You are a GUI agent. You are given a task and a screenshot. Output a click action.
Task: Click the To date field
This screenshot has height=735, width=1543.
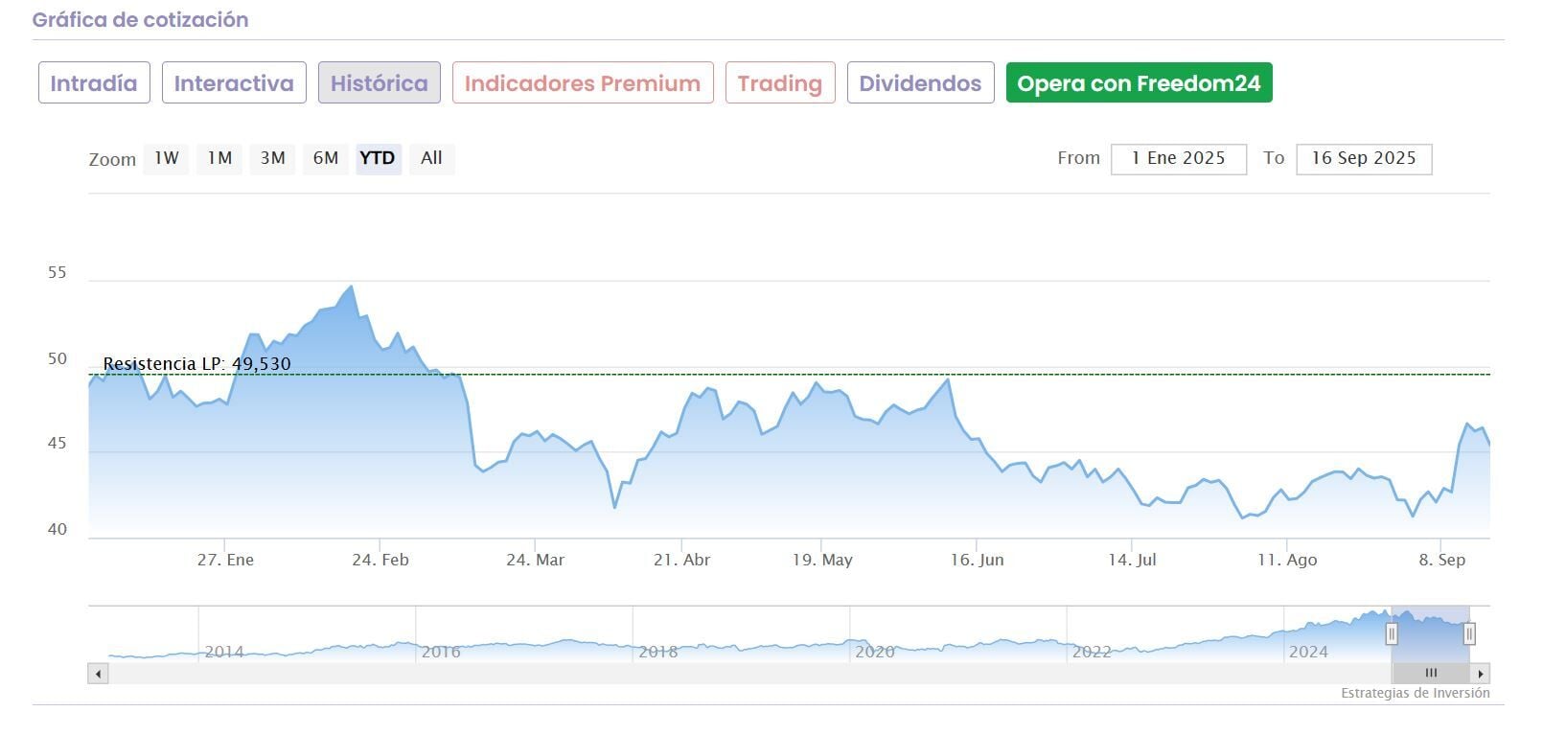1363,159
